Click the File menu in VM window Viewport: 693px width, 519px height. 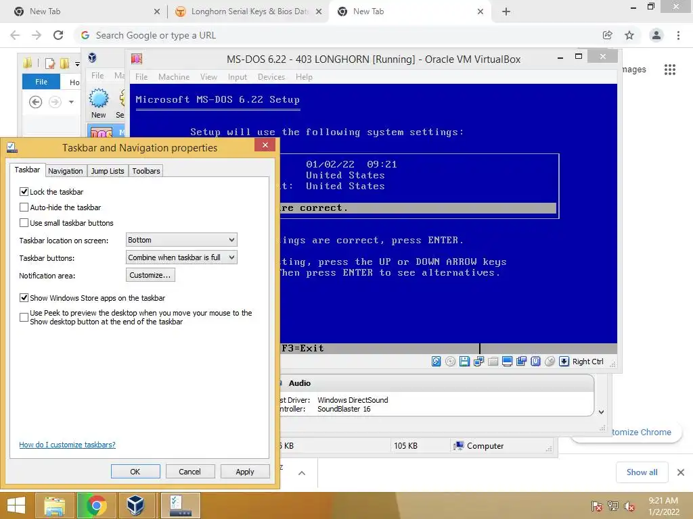(x=141, y=77)
